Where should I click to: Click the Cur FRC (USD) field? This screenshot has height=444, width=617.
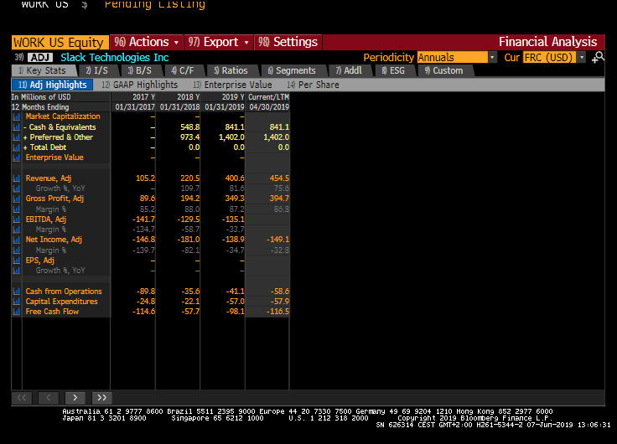[x=550, y=58]
